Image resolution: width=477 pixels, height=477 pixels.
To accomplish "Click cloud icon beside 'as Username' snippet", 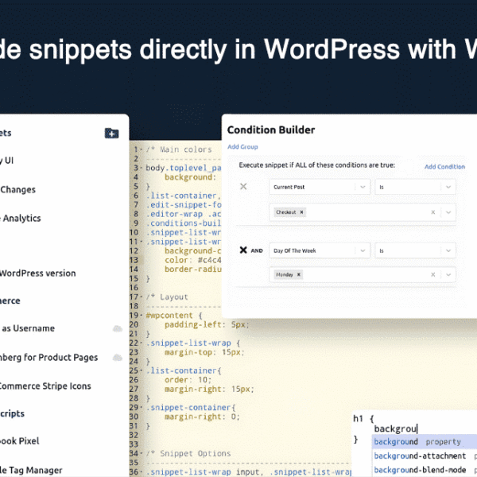I will (117, 328).
